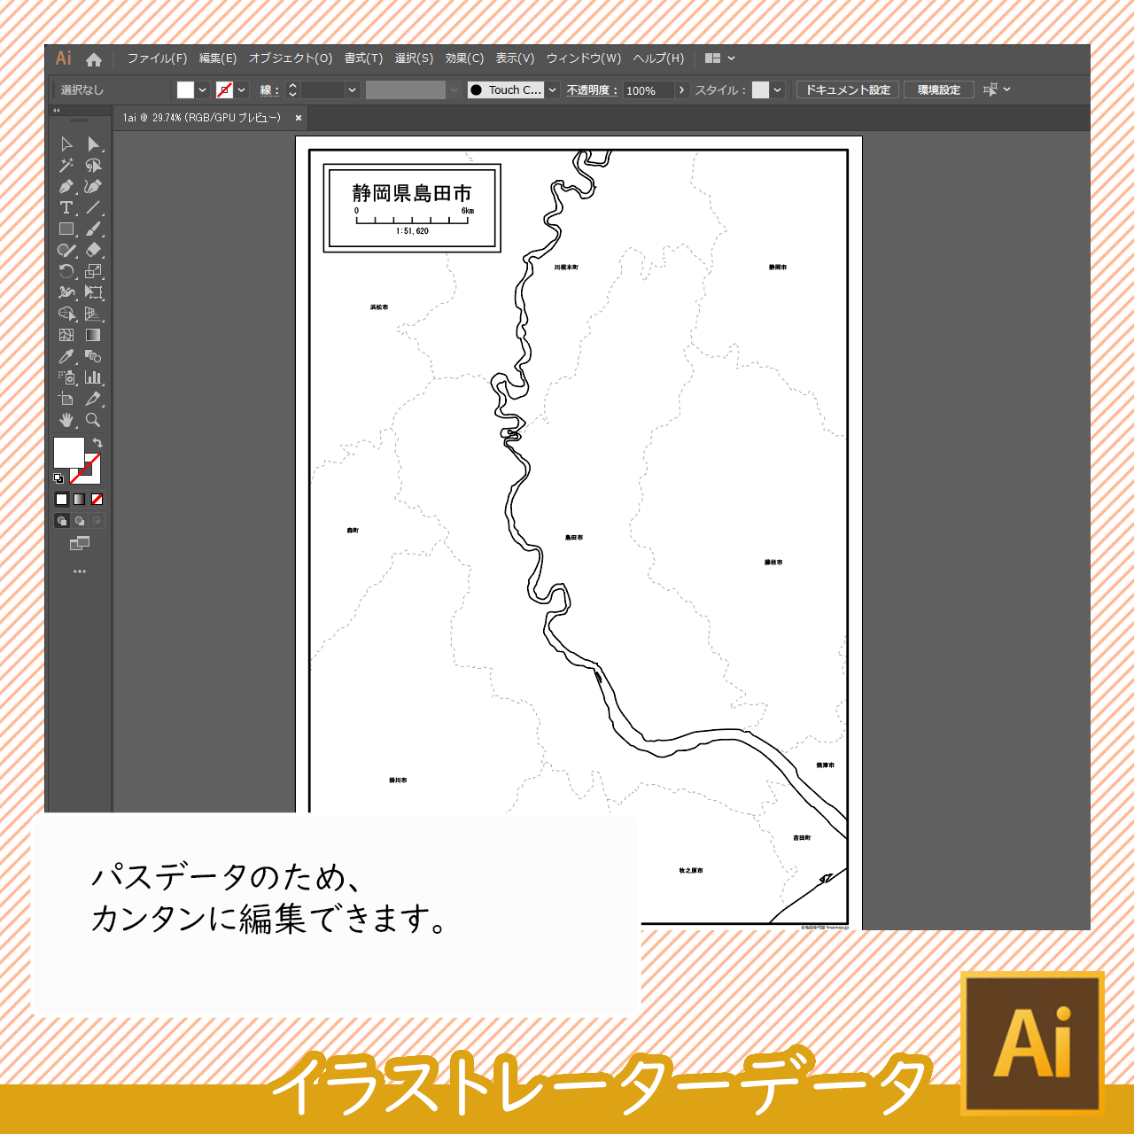Enable Draw Behind mode
This screenshot has height=1134, width=1134.
tap(79, 521)
